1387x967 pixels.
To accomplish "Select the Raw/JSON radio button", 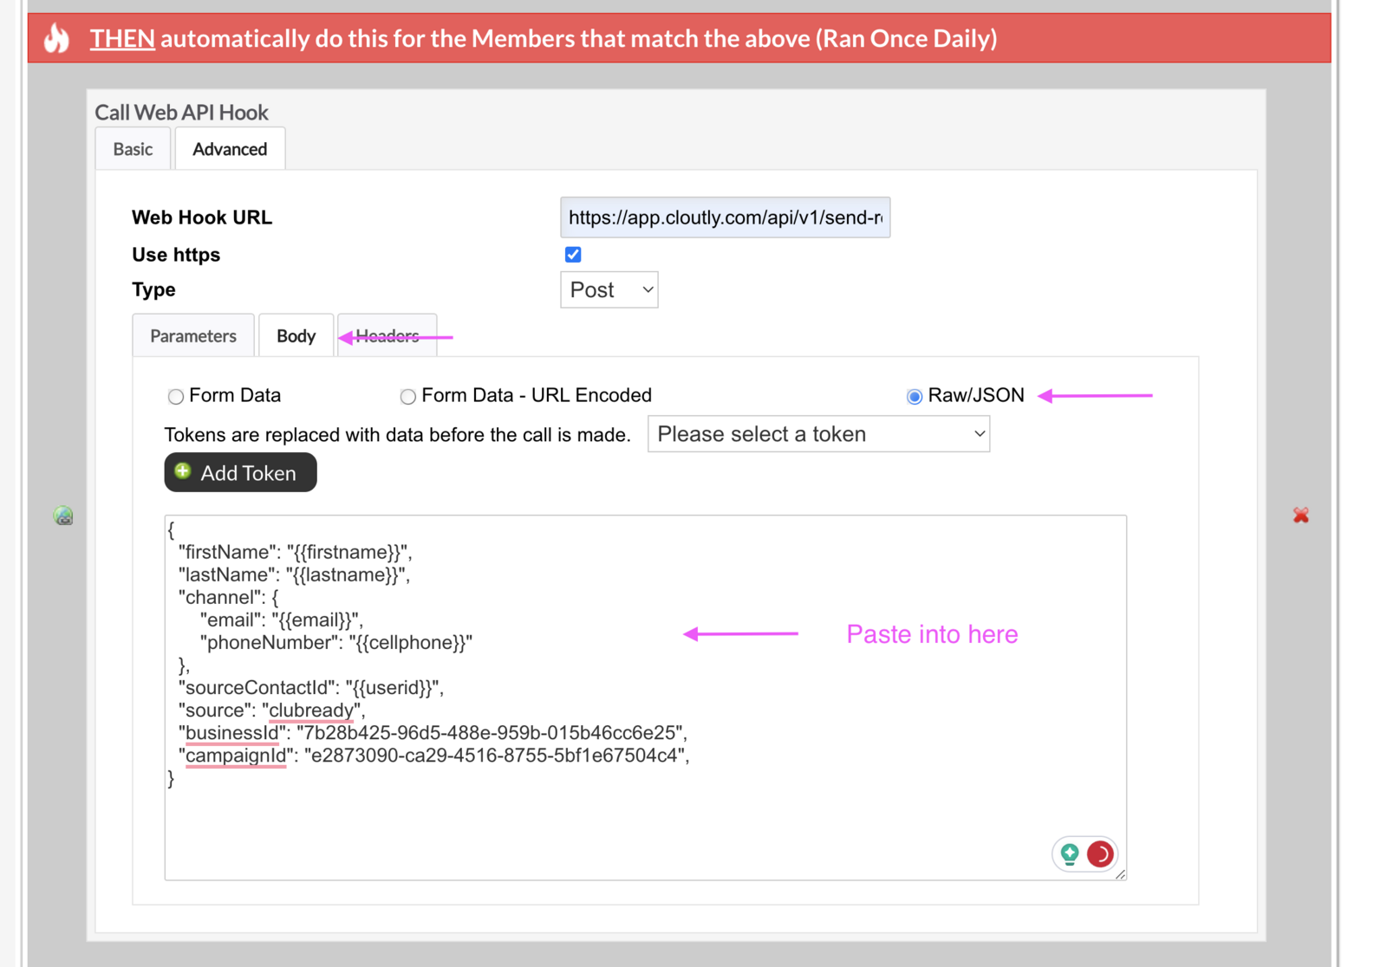I will [915, 397].
